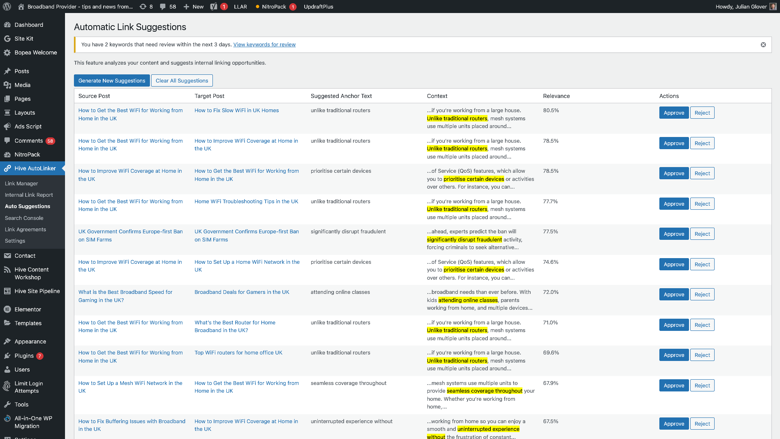
Task: Select the Elementor sidebar icon
Action: 7,309
